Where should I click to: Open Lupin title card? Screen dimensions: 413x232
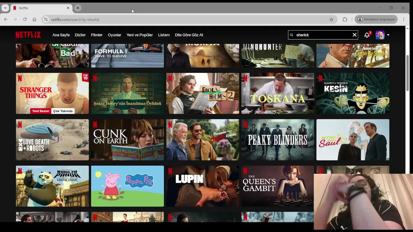203,186
